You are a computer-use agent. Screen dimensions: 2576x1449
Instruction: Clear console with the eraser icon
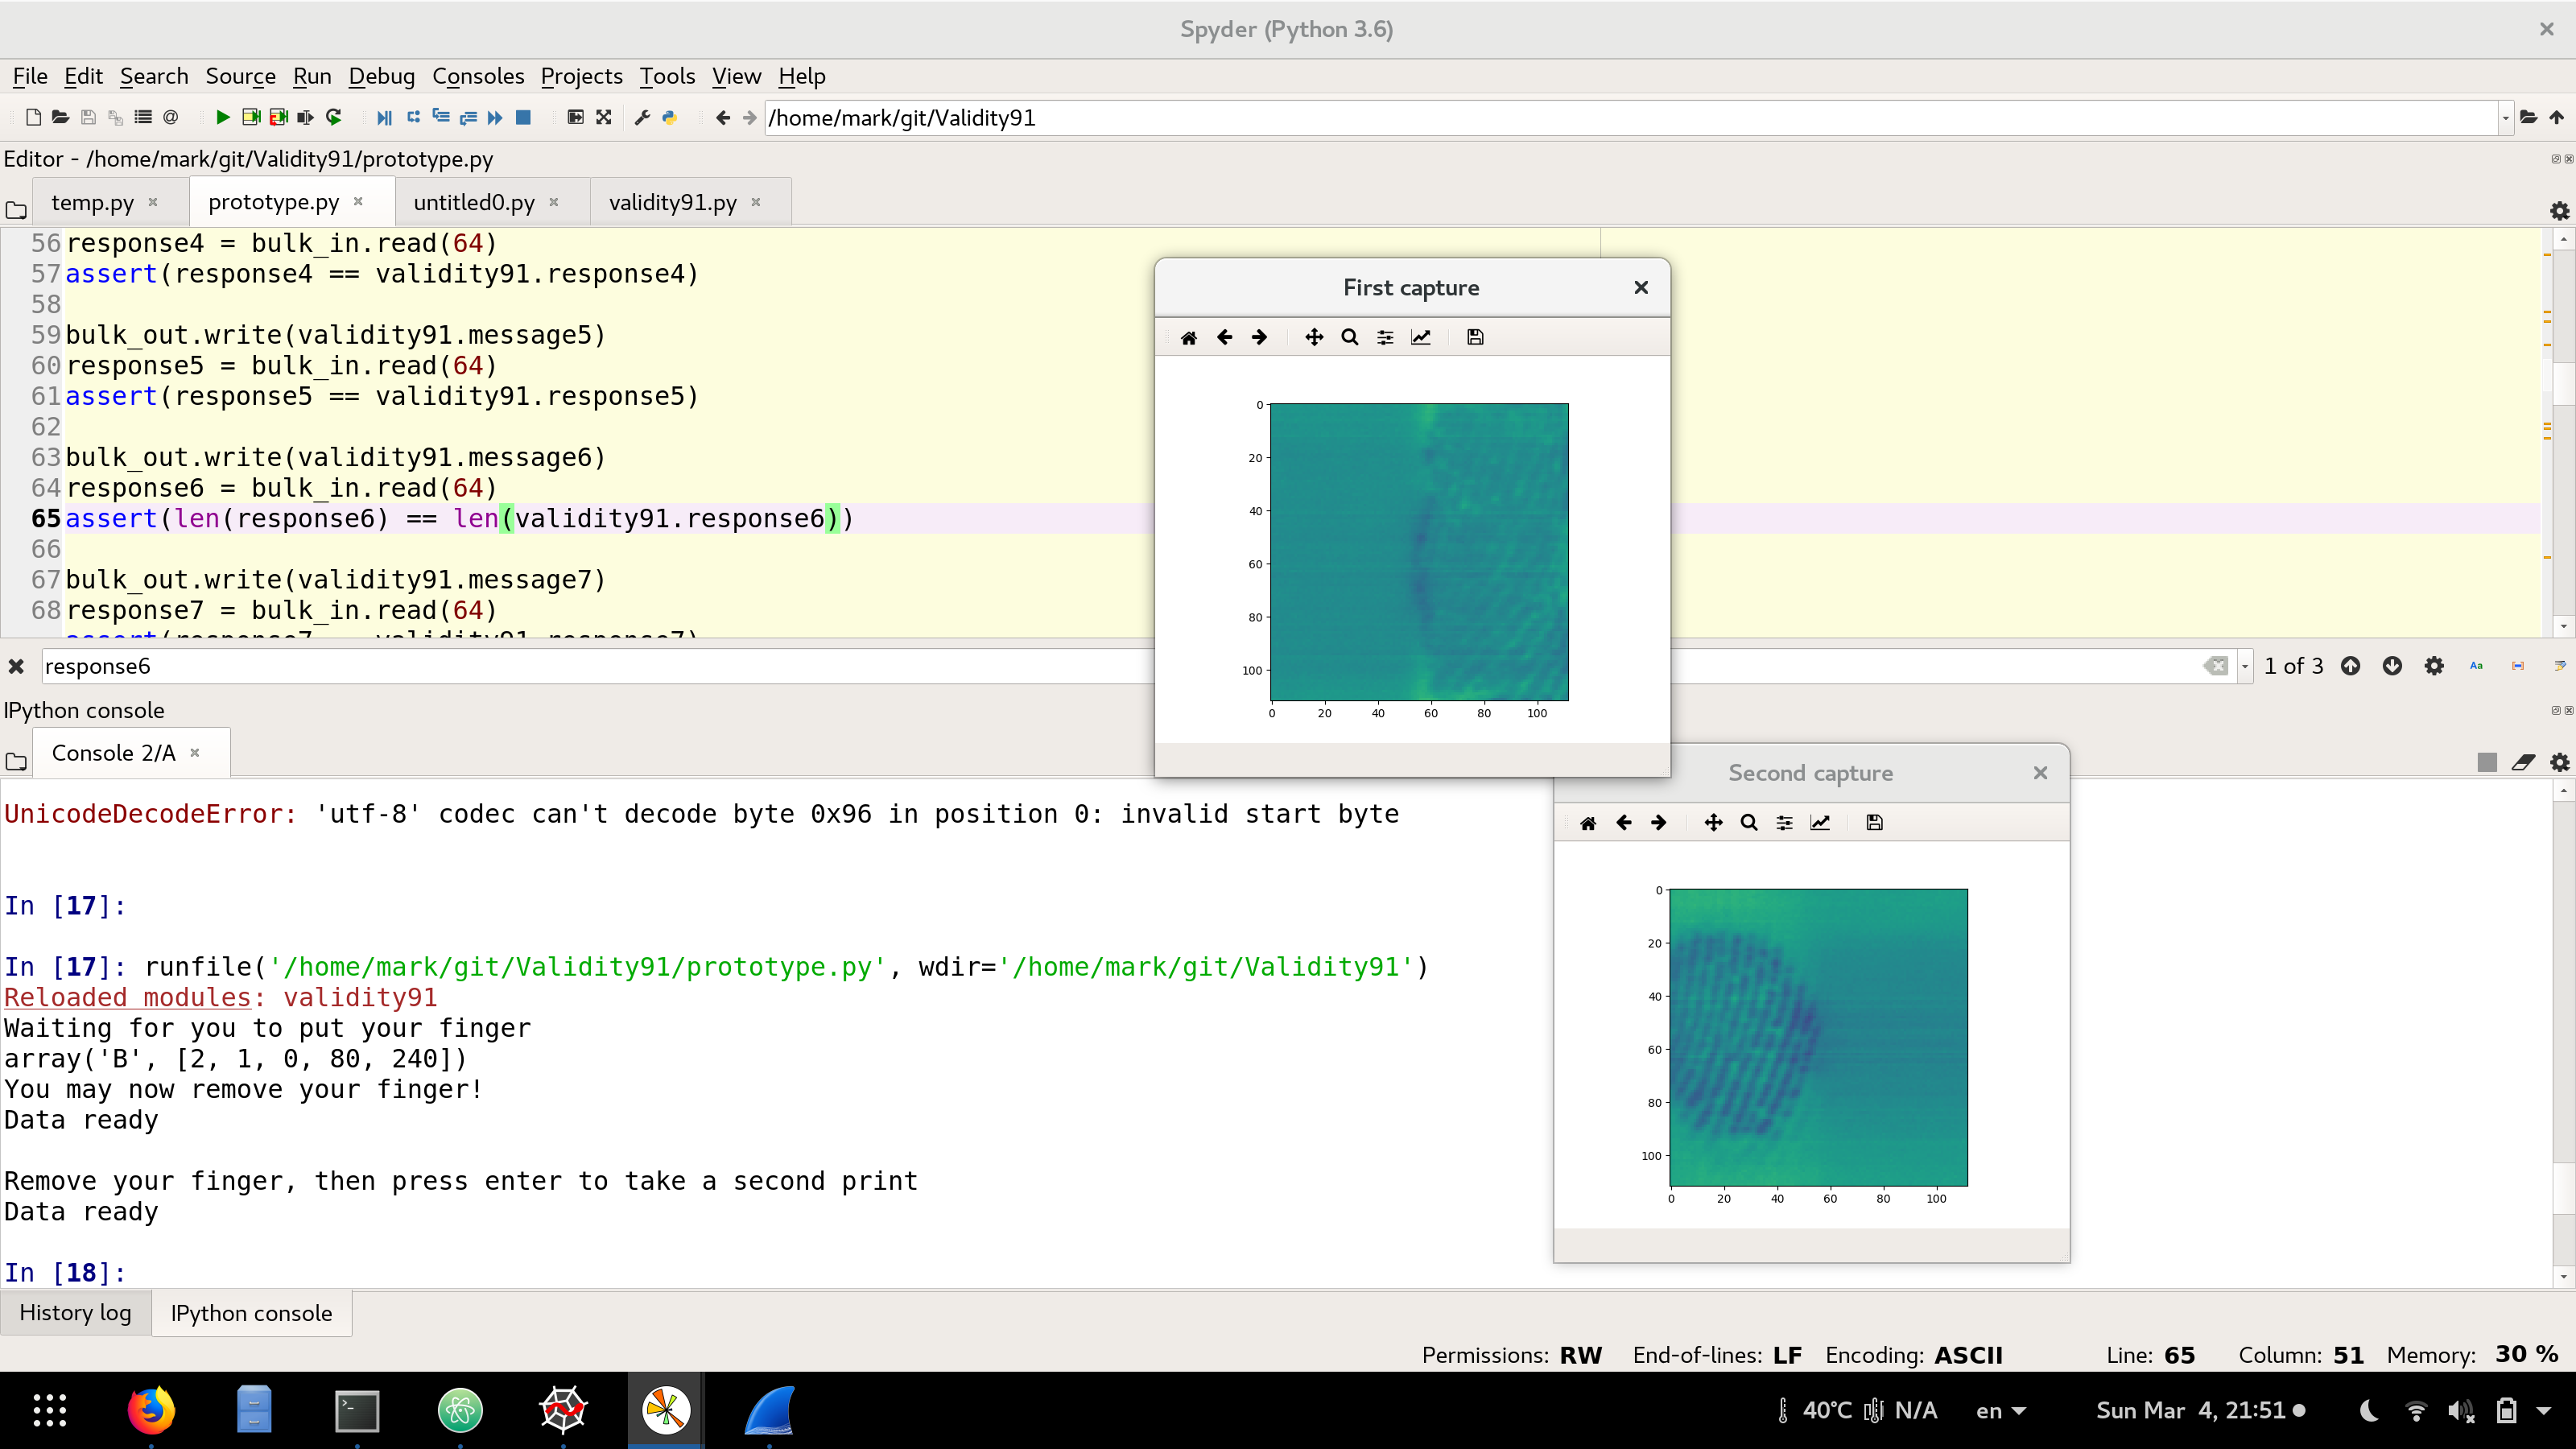coord(2523,762)
